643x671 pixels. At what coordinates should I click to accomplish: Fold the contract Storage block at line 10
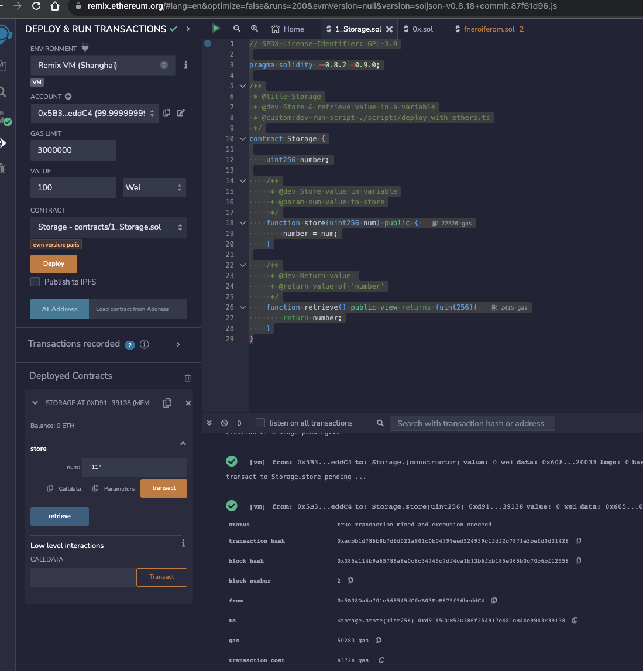pos(242,139)
